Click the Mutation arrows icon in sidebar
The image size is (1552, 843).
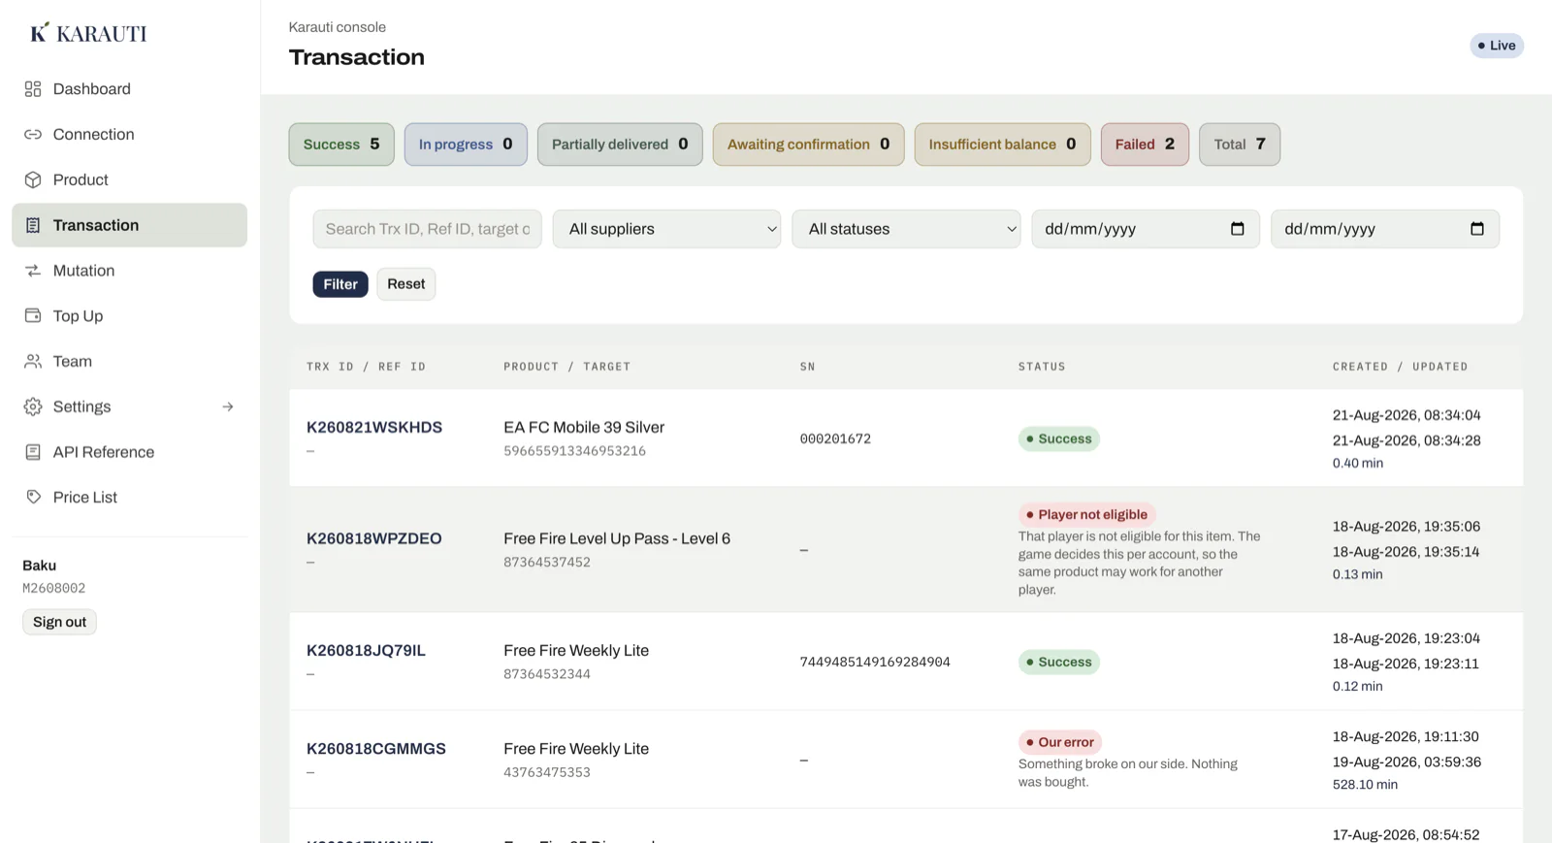click(x=33, y=271)
